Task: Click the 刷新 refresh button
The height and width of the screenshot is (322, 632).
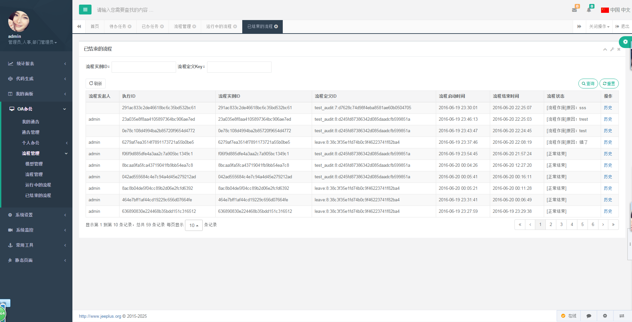Action: tap(95, 84)
